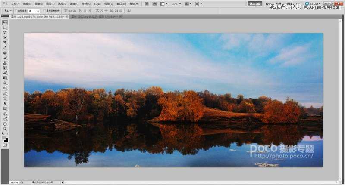Select the Quick Selection tool
This screenshot has height=185, width=345.
tap(5, 37)
